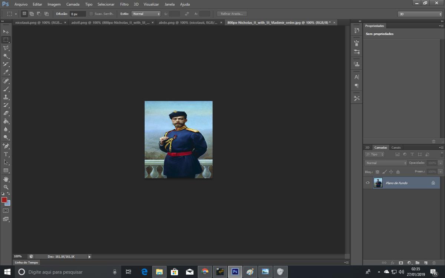
Task: Toggle lock position
Action: coord(391,172)
